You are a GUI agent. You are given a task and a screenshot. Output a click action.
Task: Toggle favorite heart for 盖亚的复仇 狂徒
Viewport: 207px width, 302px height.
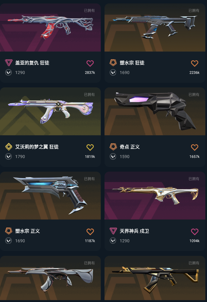(90, 63)
